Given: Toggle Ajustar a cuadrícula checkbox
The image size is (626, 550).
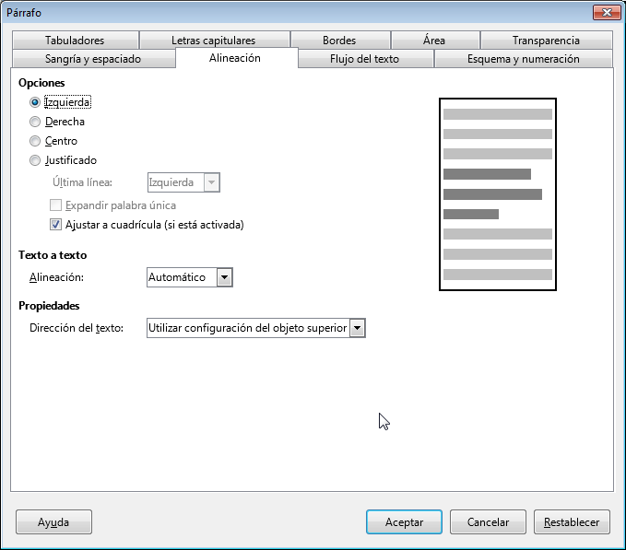Looking at the screenshot, I should coord(55,224).
